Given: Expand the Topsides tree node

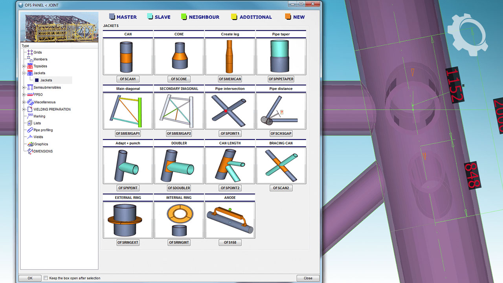Looking at the screenshot, I should click(24, 66).
